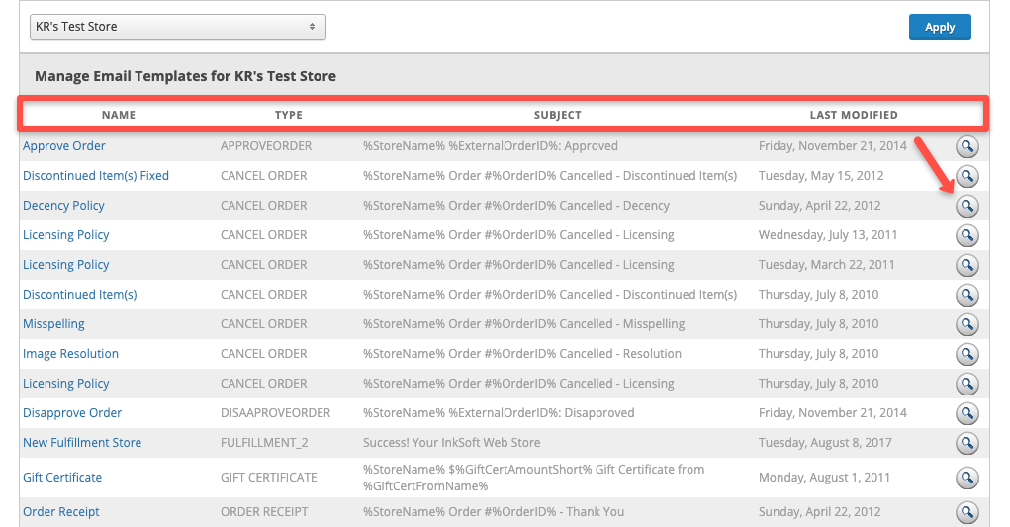Click magnifier icon for Order Receipt row
The image size is (1010, 527).
pyautogui.click(x=966, y=513)
